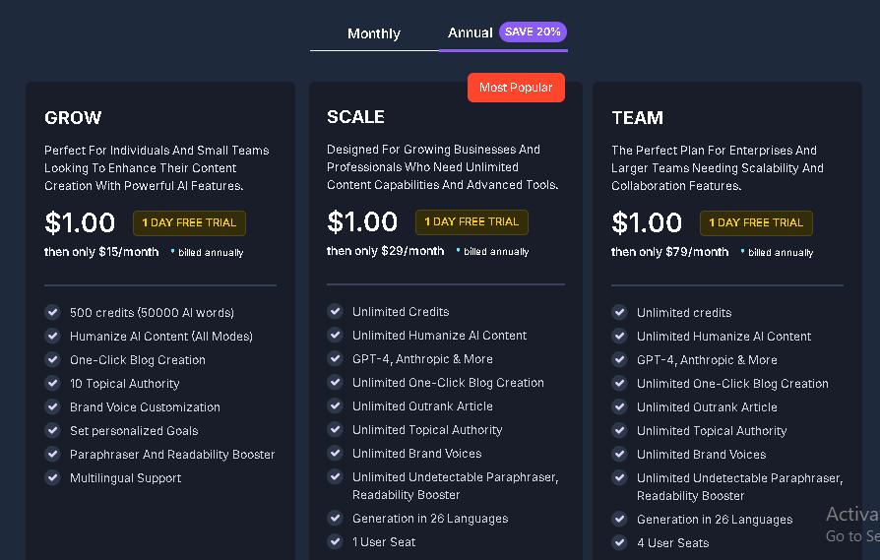The image size is (880, 560).
Task: Click check icon beside SCALE Unlimited Outrank Article
Action: coord(335,405)
